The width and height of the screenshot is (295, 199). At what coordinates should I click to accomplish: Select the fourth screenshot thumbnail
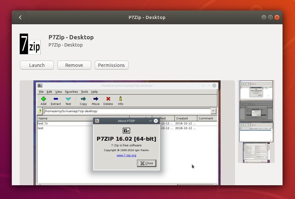[256, 152]
